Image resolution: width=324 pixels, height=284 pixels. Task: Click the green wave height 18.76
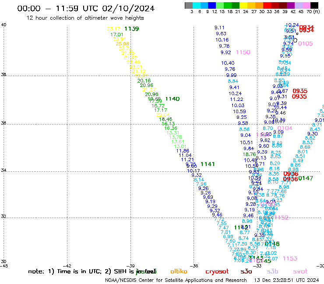pos(250,154)
